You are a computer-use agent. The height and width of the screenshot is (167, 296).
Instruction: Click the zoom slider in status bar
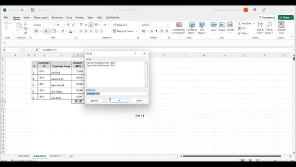(275, 161)
